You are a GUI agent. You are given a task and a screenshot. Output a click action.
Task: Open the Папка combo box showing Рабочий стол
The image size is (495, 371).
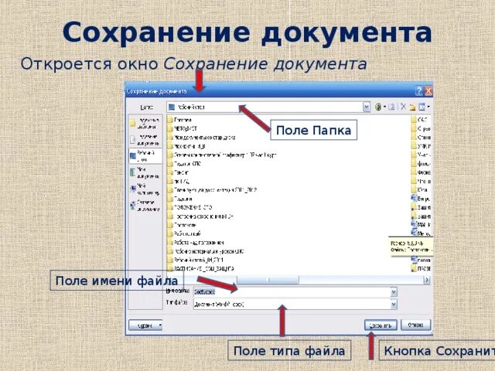tap(268, 107)
